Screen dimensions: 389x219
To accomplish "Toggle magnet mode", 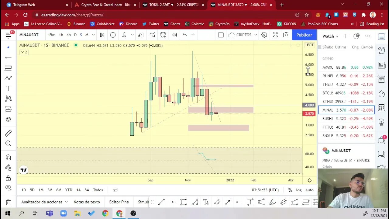I will [8, 157].
